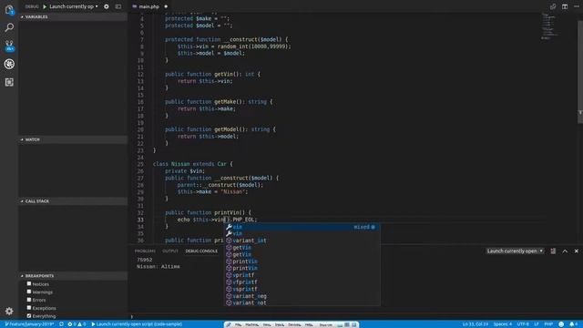The image size is (583, 328).
Task: Open the Source Control view icon
Action: (9, 46)
